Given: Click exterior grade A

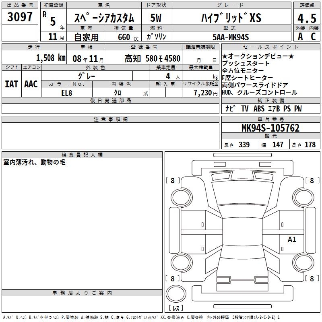Looking at the screenshot, I should (300, 37).
